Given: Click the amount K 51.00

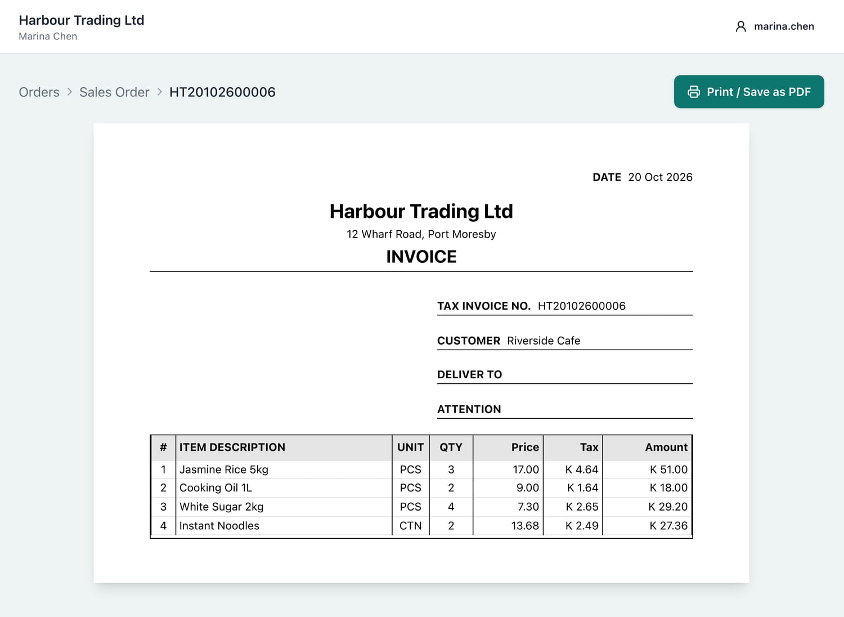Looking at the screenshot, I should (x=668, y=470).
